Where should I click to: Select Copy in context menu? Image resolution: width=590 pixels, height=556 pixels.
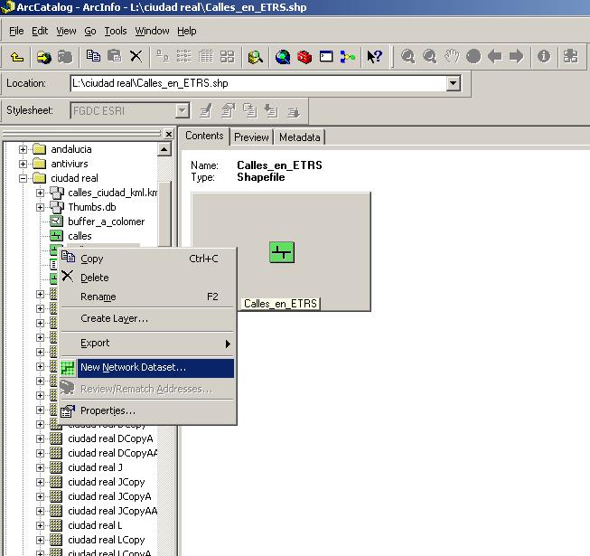pos(147,259)
